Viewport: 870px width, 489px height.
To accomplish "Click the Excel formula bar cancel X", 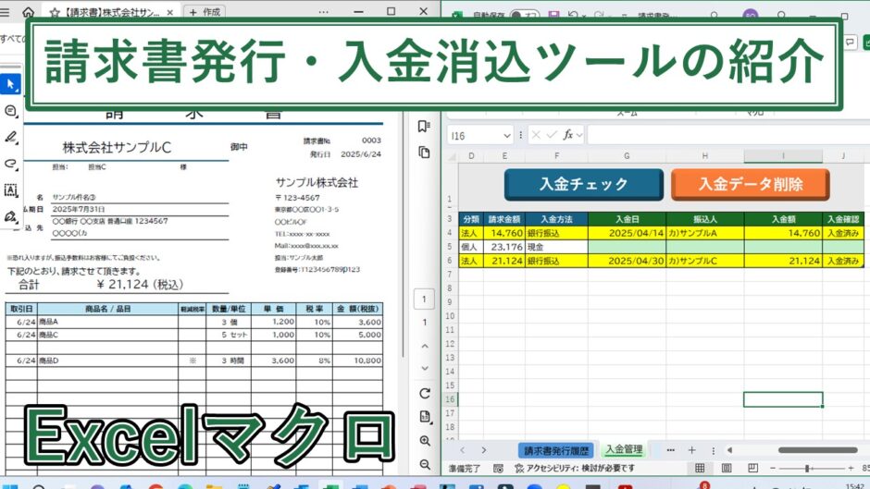I will pos(536,135).
